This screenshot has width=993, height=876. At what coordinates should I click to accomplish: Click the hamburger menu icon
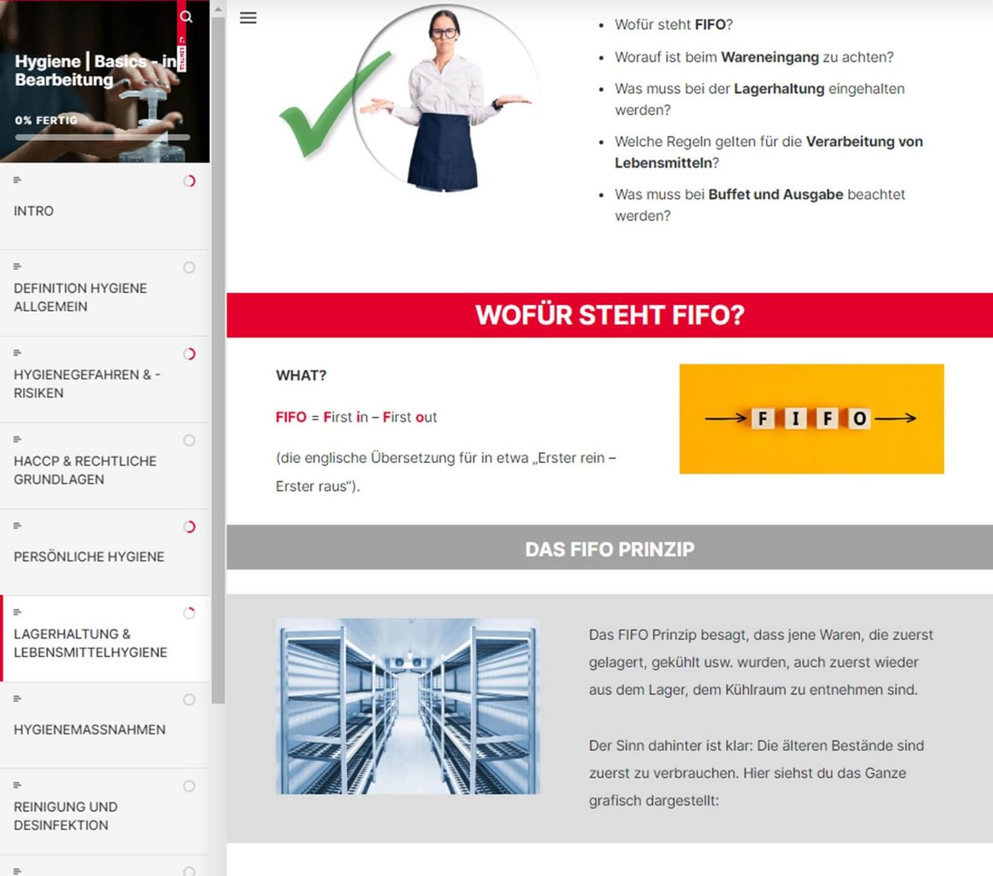(x=248, y=18)
